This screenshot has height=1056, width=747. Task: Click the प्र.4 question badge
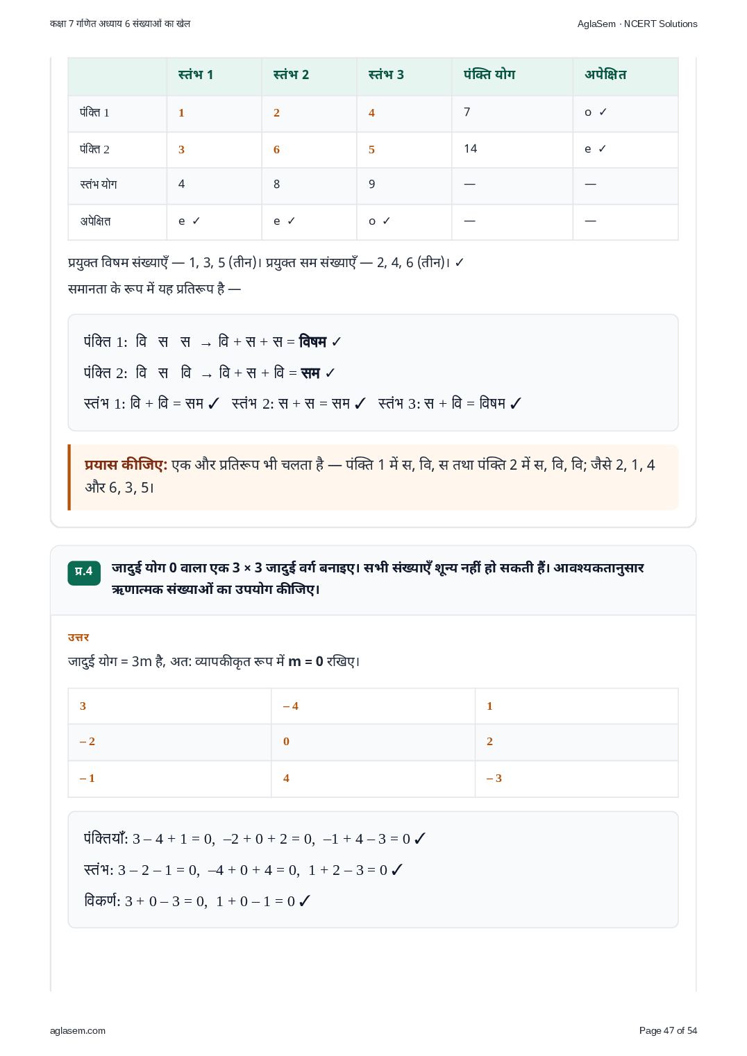(x=84, y=572)
